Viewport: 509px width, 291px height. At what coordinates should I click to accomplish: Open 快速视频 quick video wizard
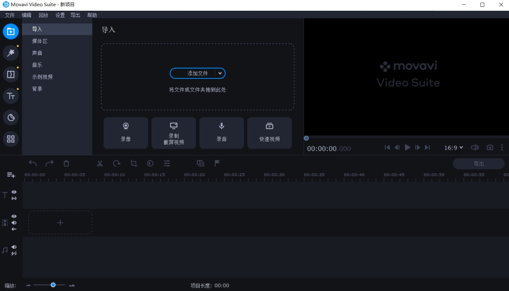pyautogui.click(x=270, y=133)
